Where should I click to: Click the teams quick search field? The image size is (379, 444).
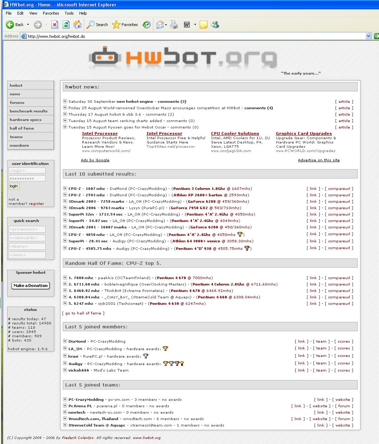(x=27, y=246)
